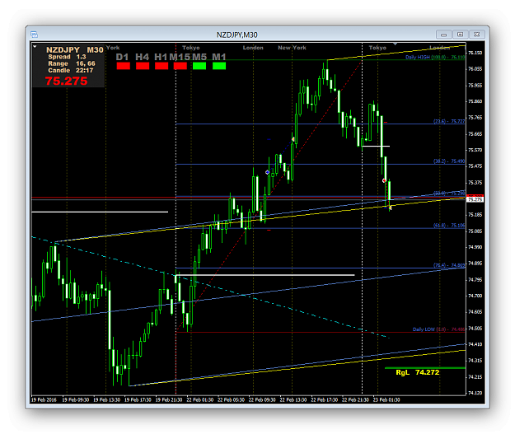Screen dimensions: 515x434
Task: Click the (50.0) - 75.298 Fibonacci label
Action: [449, 193]
